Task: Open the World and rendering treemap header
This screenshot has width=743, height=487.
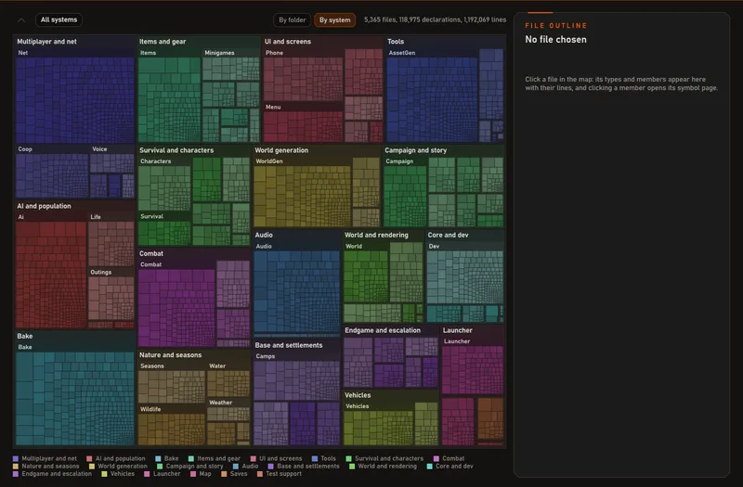Action: (376, 235)
